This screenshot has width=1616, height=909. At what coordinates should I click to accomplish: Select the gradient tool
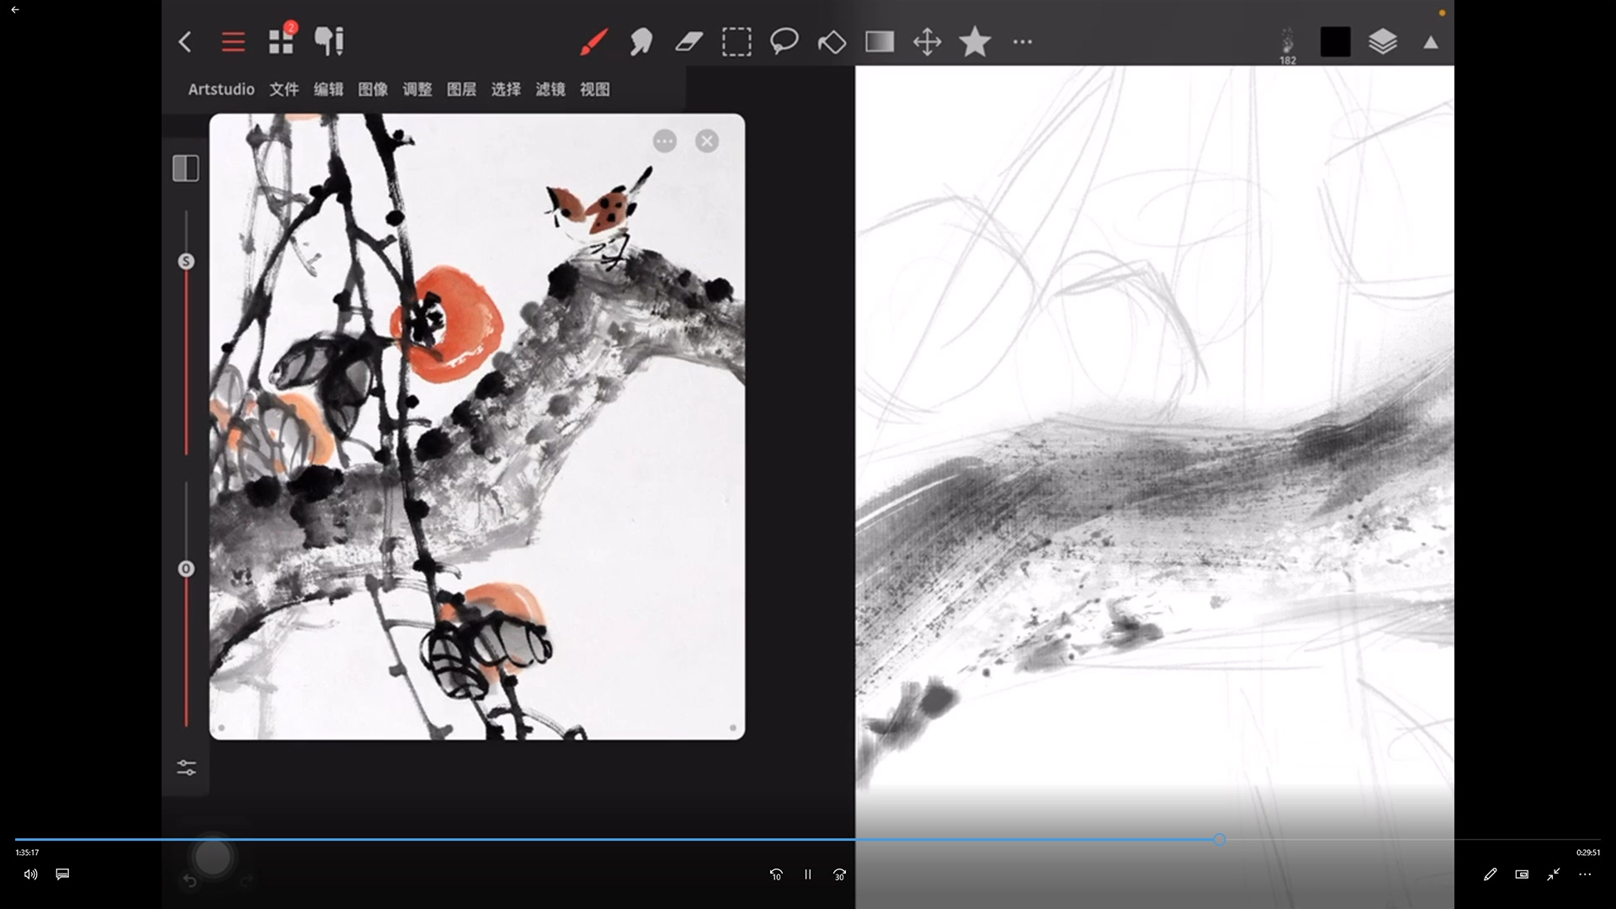coord(880,41)
